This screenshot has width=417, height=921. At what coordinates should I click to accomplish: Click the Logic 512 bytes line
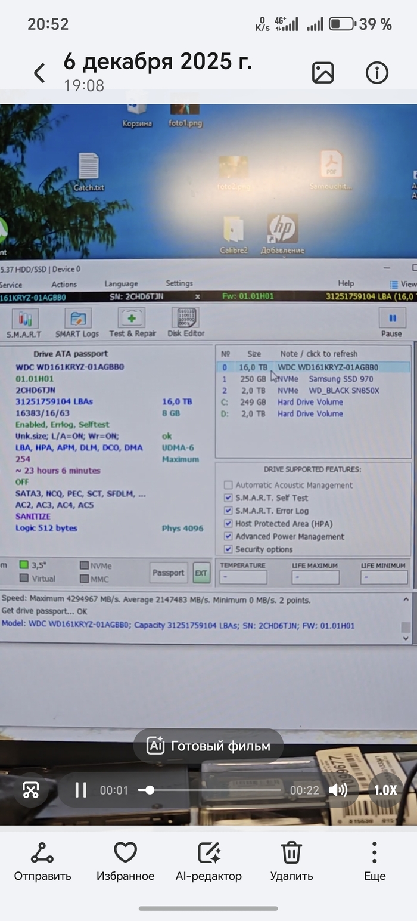click(x=46, y=528)
